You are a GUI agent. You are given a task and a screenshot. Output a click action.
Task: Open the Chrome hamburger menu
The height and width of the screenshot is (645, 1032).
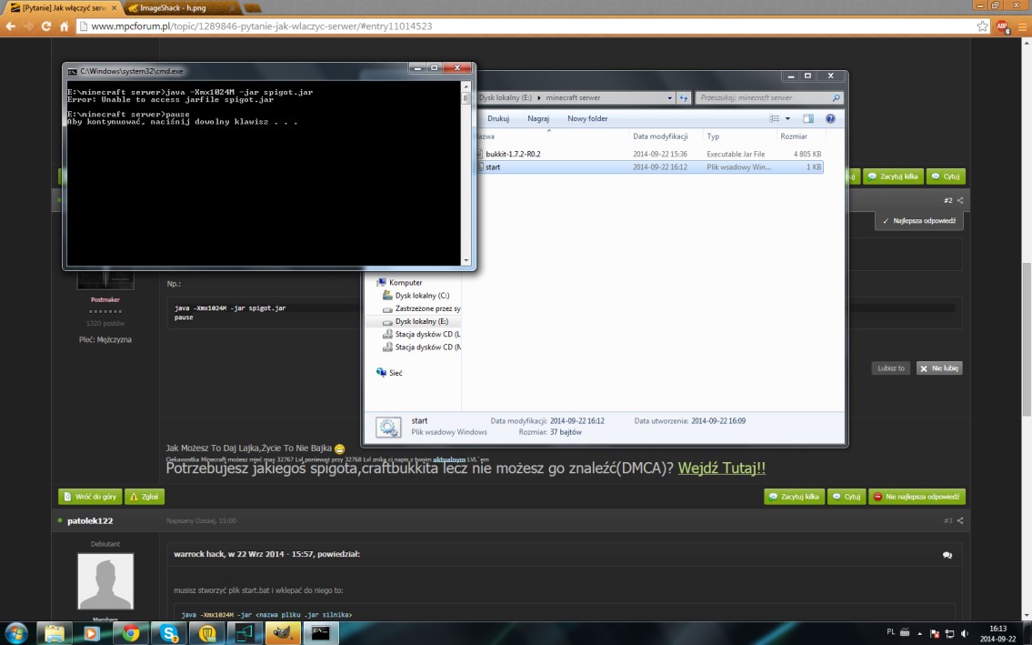[1022, 26]
